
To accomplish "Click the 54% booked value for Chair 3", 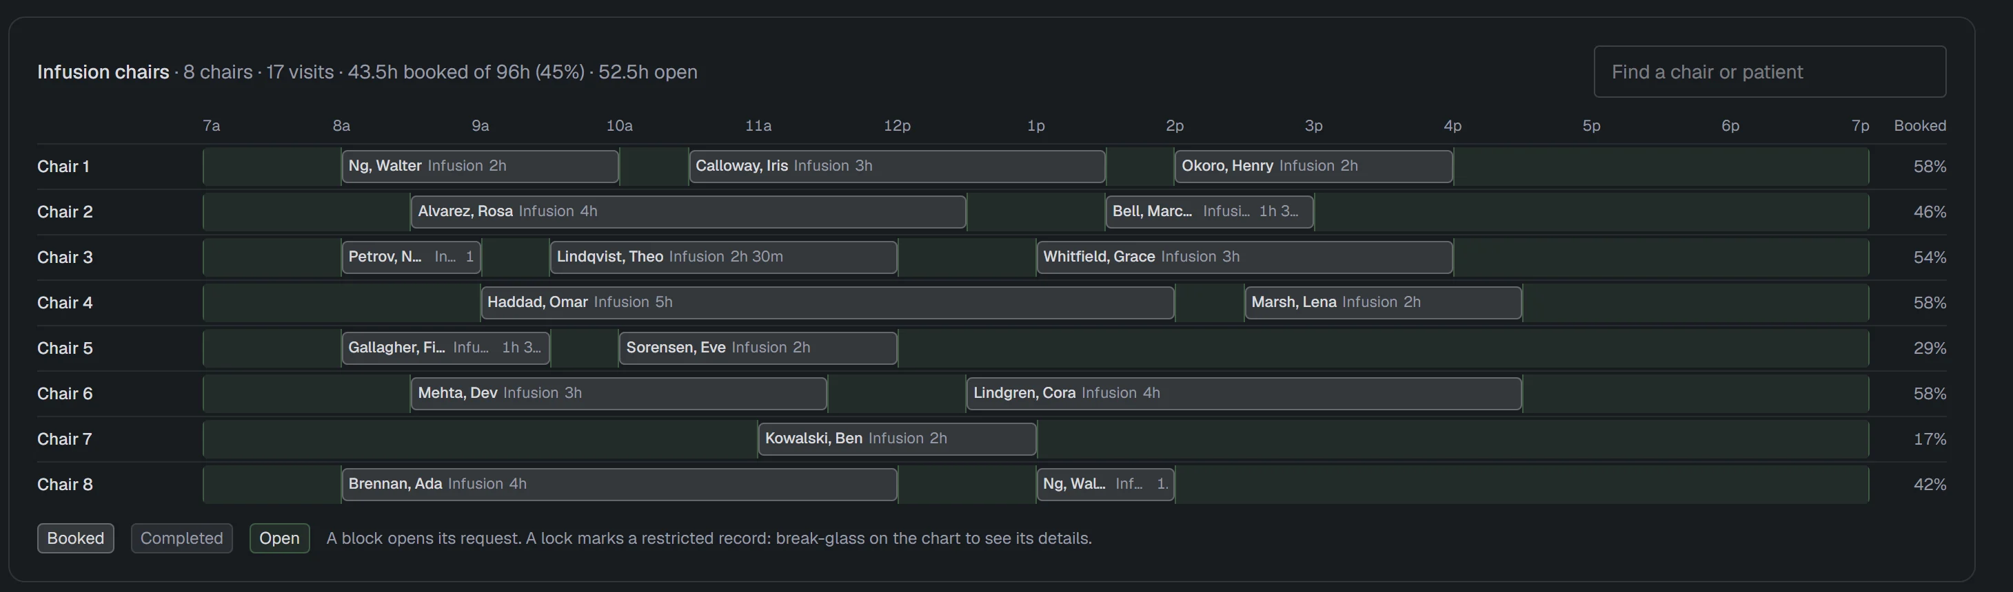I will coord(1930,257).
